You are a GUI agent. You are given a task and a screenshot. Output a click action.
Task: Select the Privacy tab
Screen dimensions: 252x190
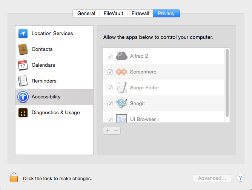click(x=166, y=13)
